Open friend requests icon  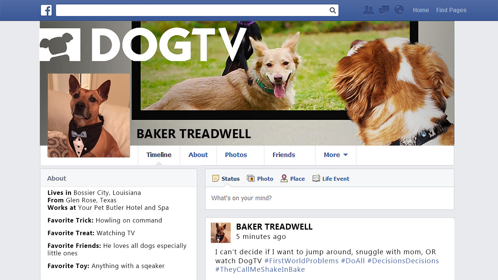368,10
